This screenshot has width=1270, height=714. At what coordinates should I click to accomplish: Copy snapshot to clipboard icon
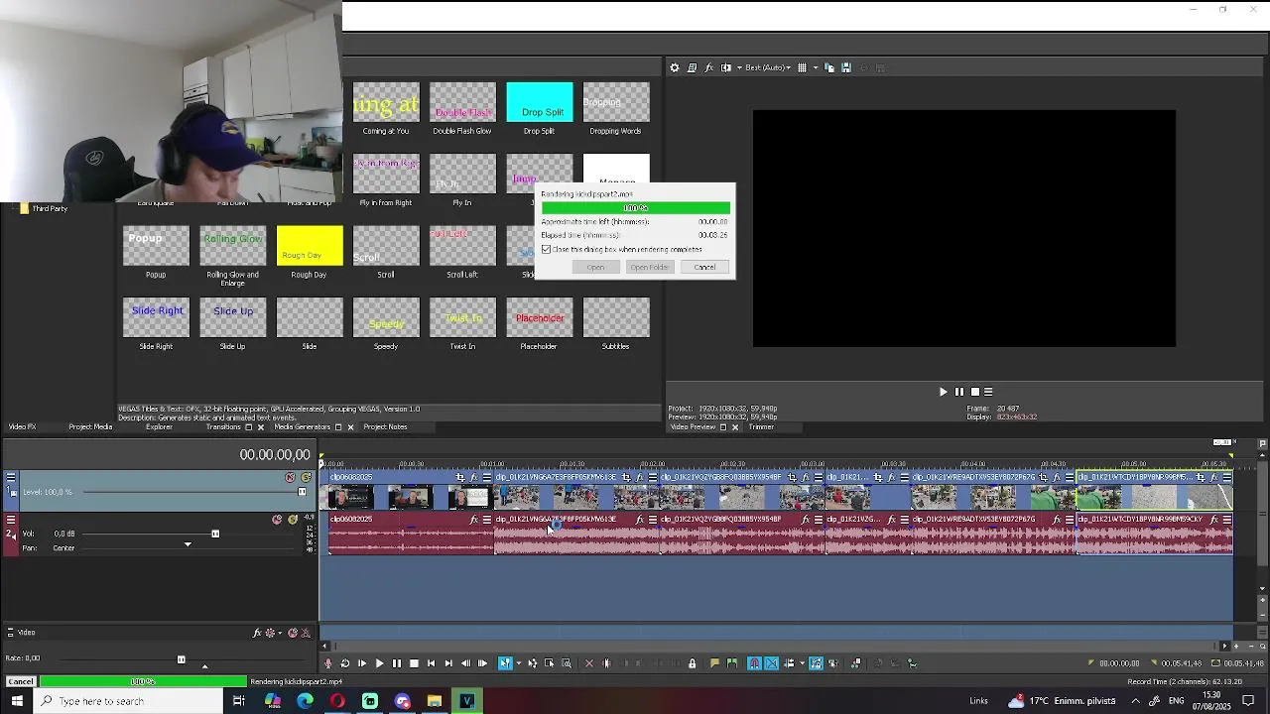tap(829, 67)
